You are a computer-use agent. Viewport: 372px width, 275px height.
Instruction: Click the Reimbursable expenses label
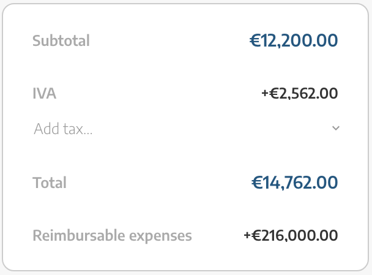pyautogui.click(x=112, y=236)
